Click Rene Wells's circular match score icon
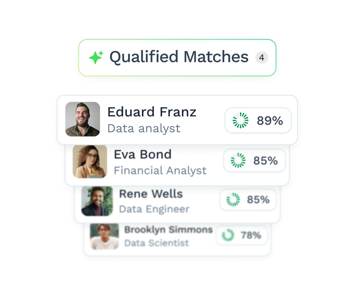The width and height of the screenshot is (354, 295). coord(233,200)
